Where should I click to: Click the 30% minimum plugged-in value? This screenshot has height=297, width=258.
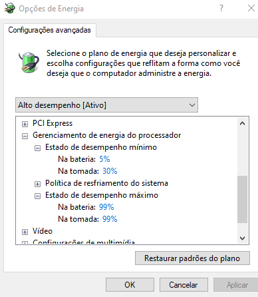pos(110,171)
